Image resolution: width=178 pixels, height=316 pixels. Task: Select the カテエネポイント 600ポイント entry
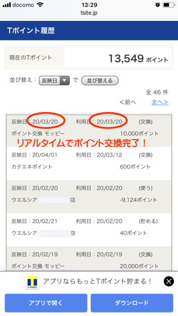(x=89, y=164)
